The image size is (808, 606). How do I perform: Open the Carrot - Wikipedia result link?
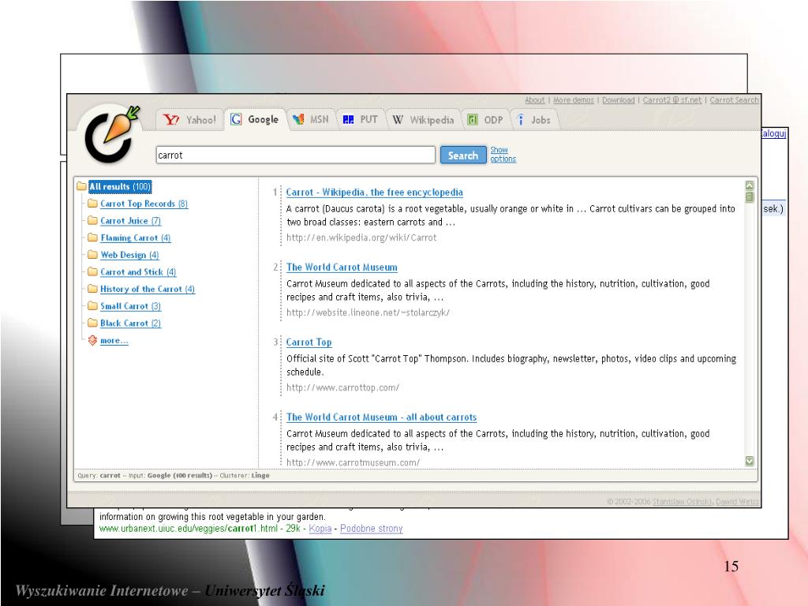pyautogui.click(x=375, y=193)
